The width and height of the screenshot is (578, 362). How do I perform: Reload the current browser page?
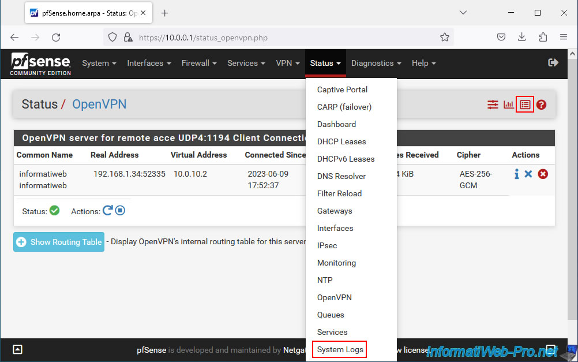pyautogui.click(x=56, y=38)
